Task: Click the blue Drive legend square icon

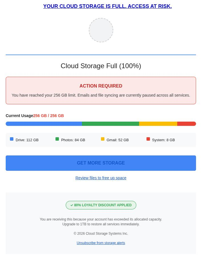Action: click(x=12, y=139)
